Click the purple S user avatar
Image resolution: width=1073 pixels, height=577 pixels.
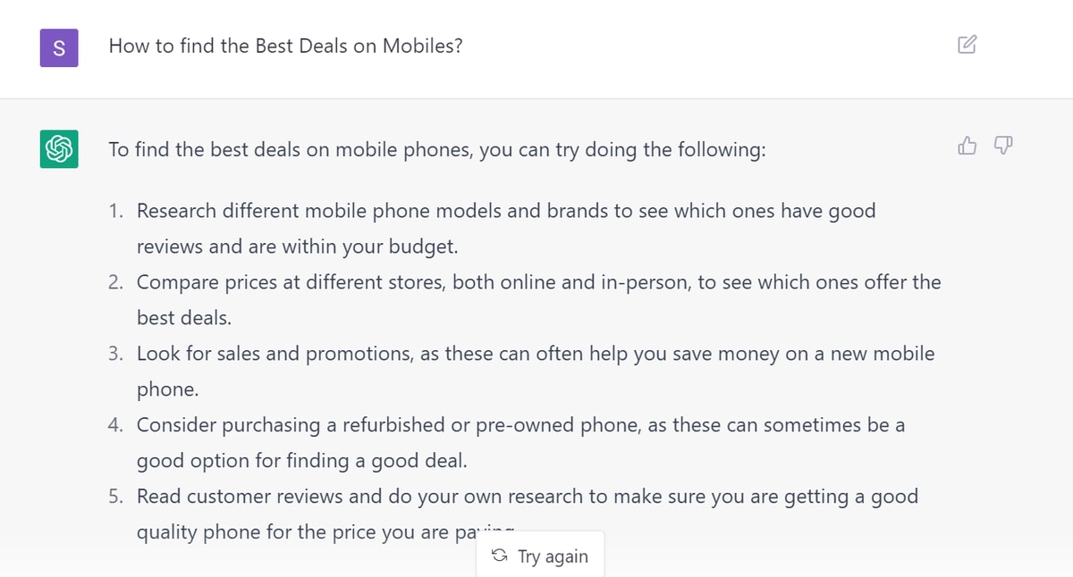point(58,47)
